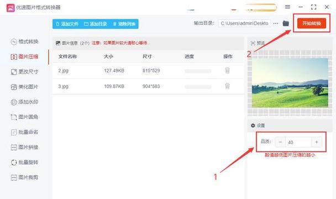
Task: Select 更改尺寸 in the sidebar
Action: pyautogui.click(x=24, y=72)
